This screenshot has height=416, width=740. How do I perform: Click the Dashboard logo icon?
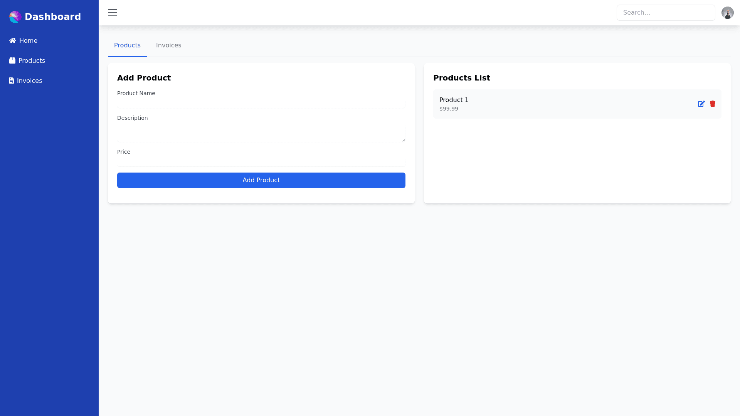[x=15, y=17]
